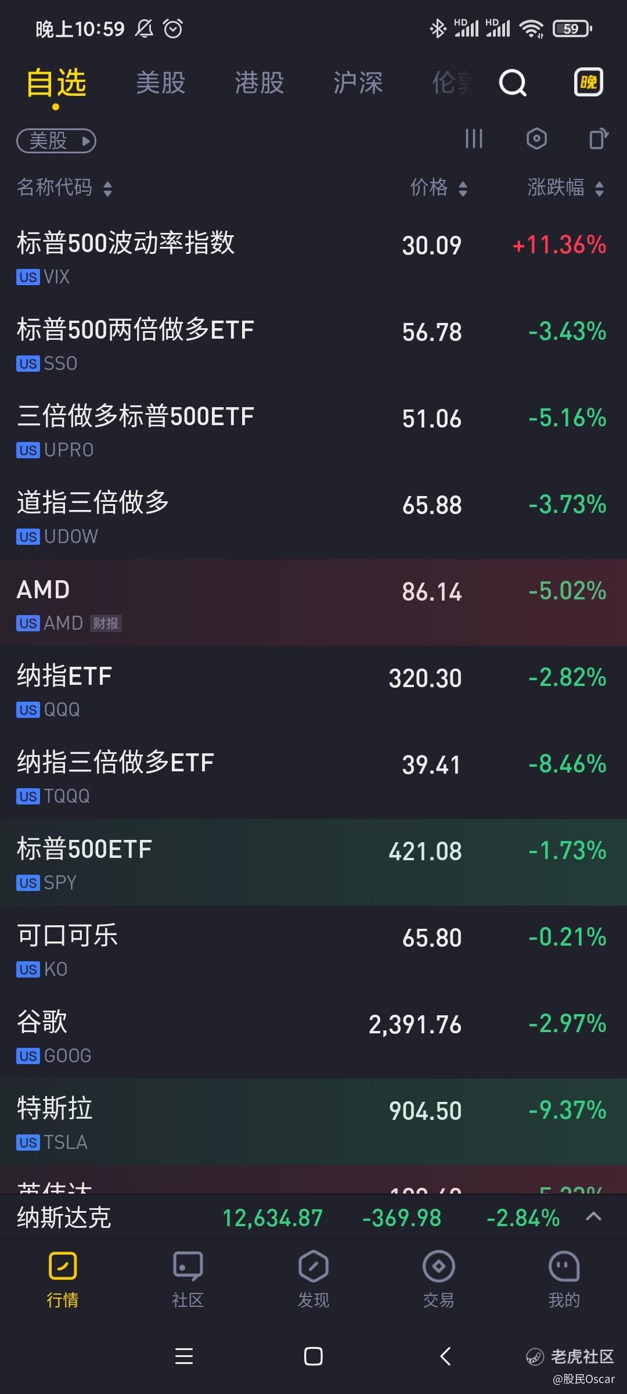Open the 标普500波动率指数 VIX row
Image resolution: width=627 pixels, height=1394 pixels.
tap(313, 257)
